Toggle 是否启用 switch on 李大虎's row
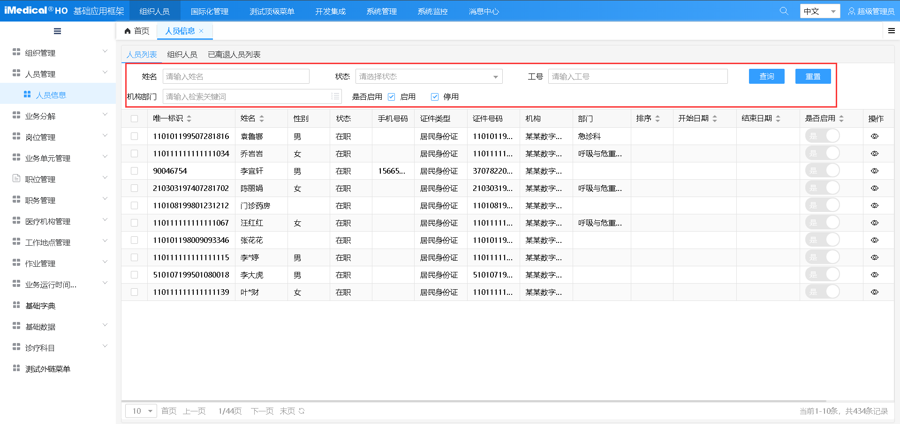This screenshot has height=424, width=900. click(823, 274)
